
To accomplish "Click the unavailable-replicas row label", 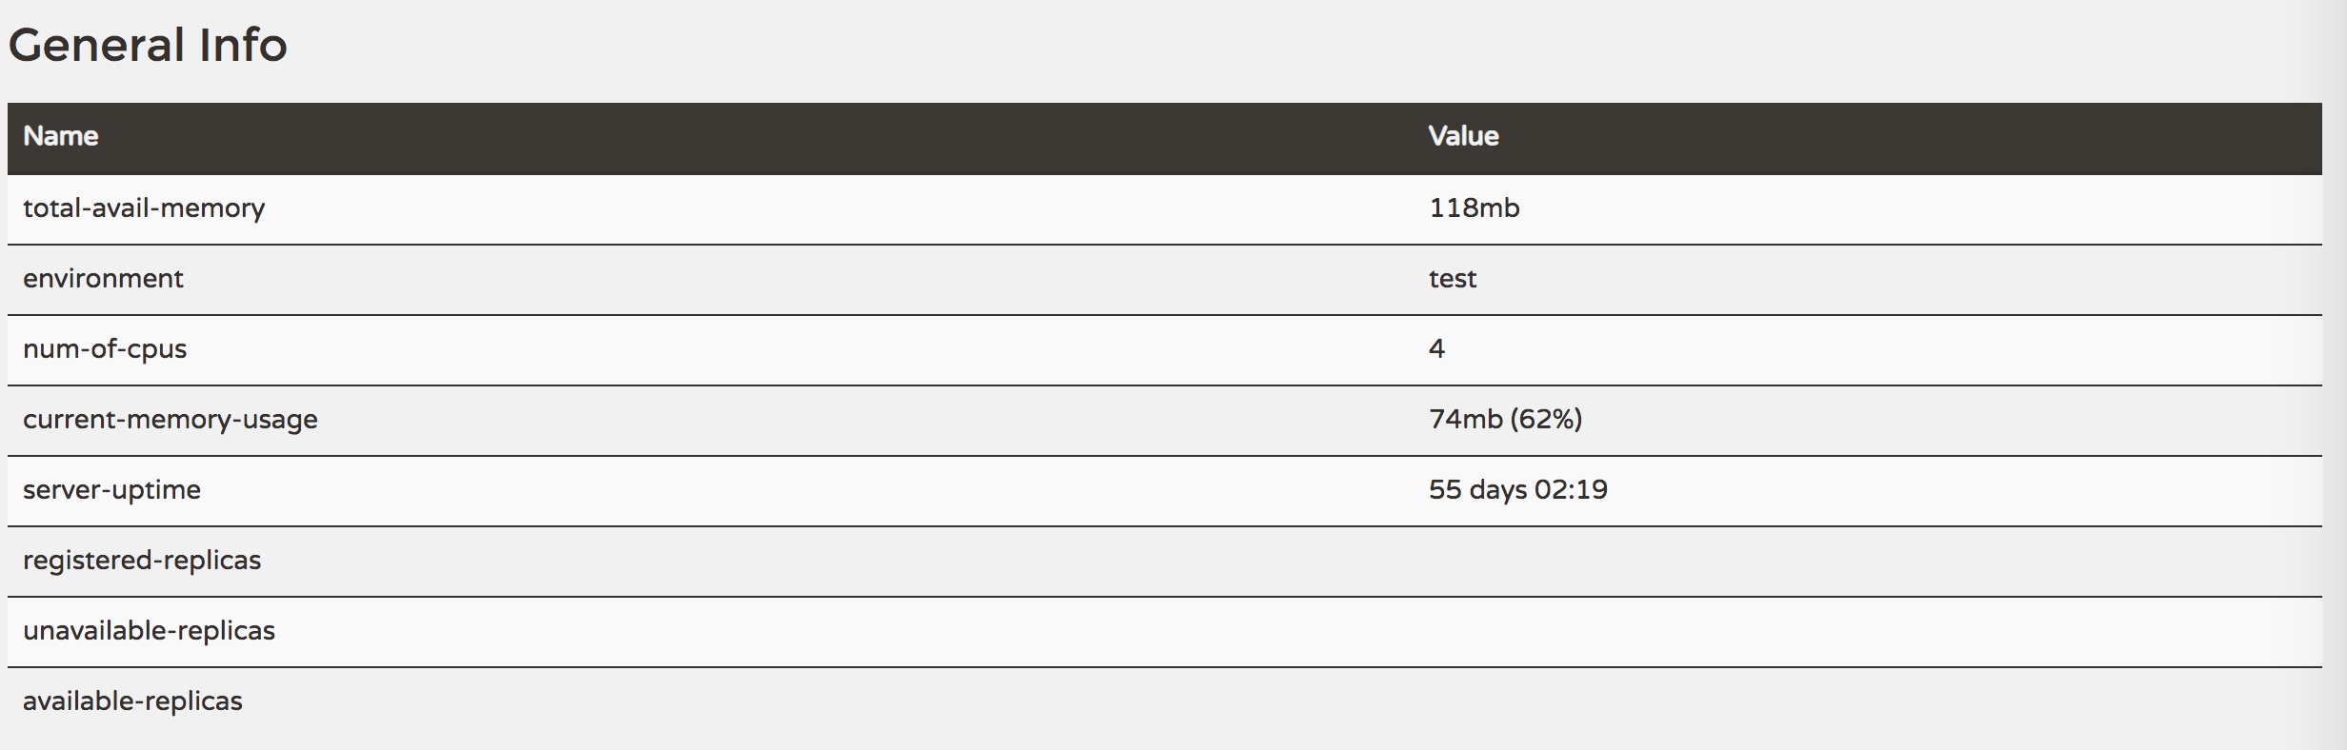I will click(149, 631).
